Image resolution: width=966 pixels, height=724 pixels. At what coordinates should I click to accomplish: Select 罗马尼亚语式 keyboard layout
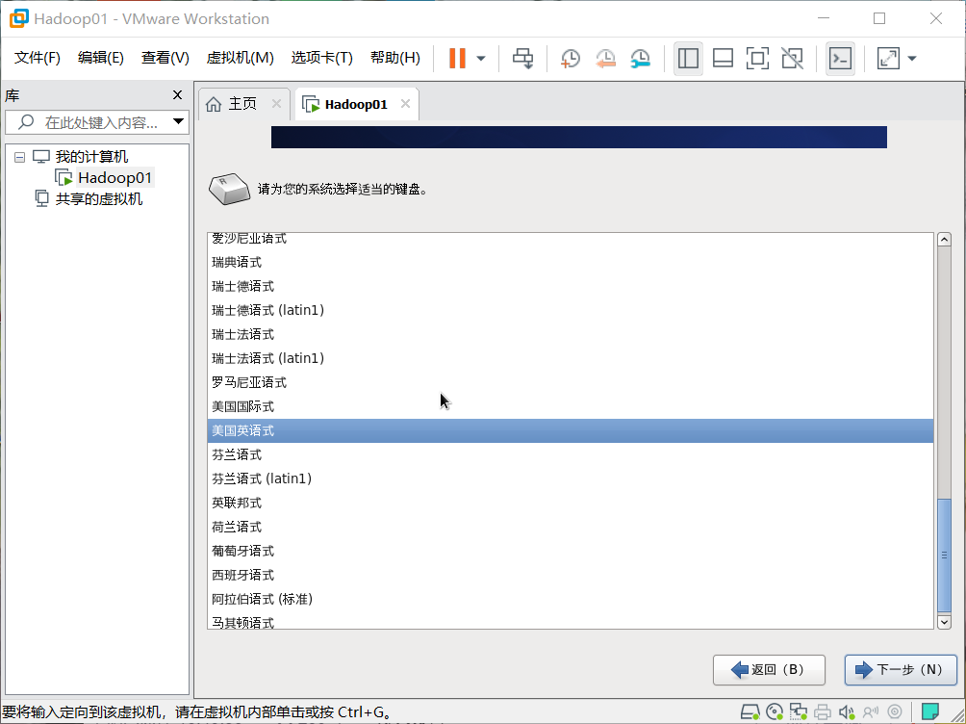click(x=571, y=382)
